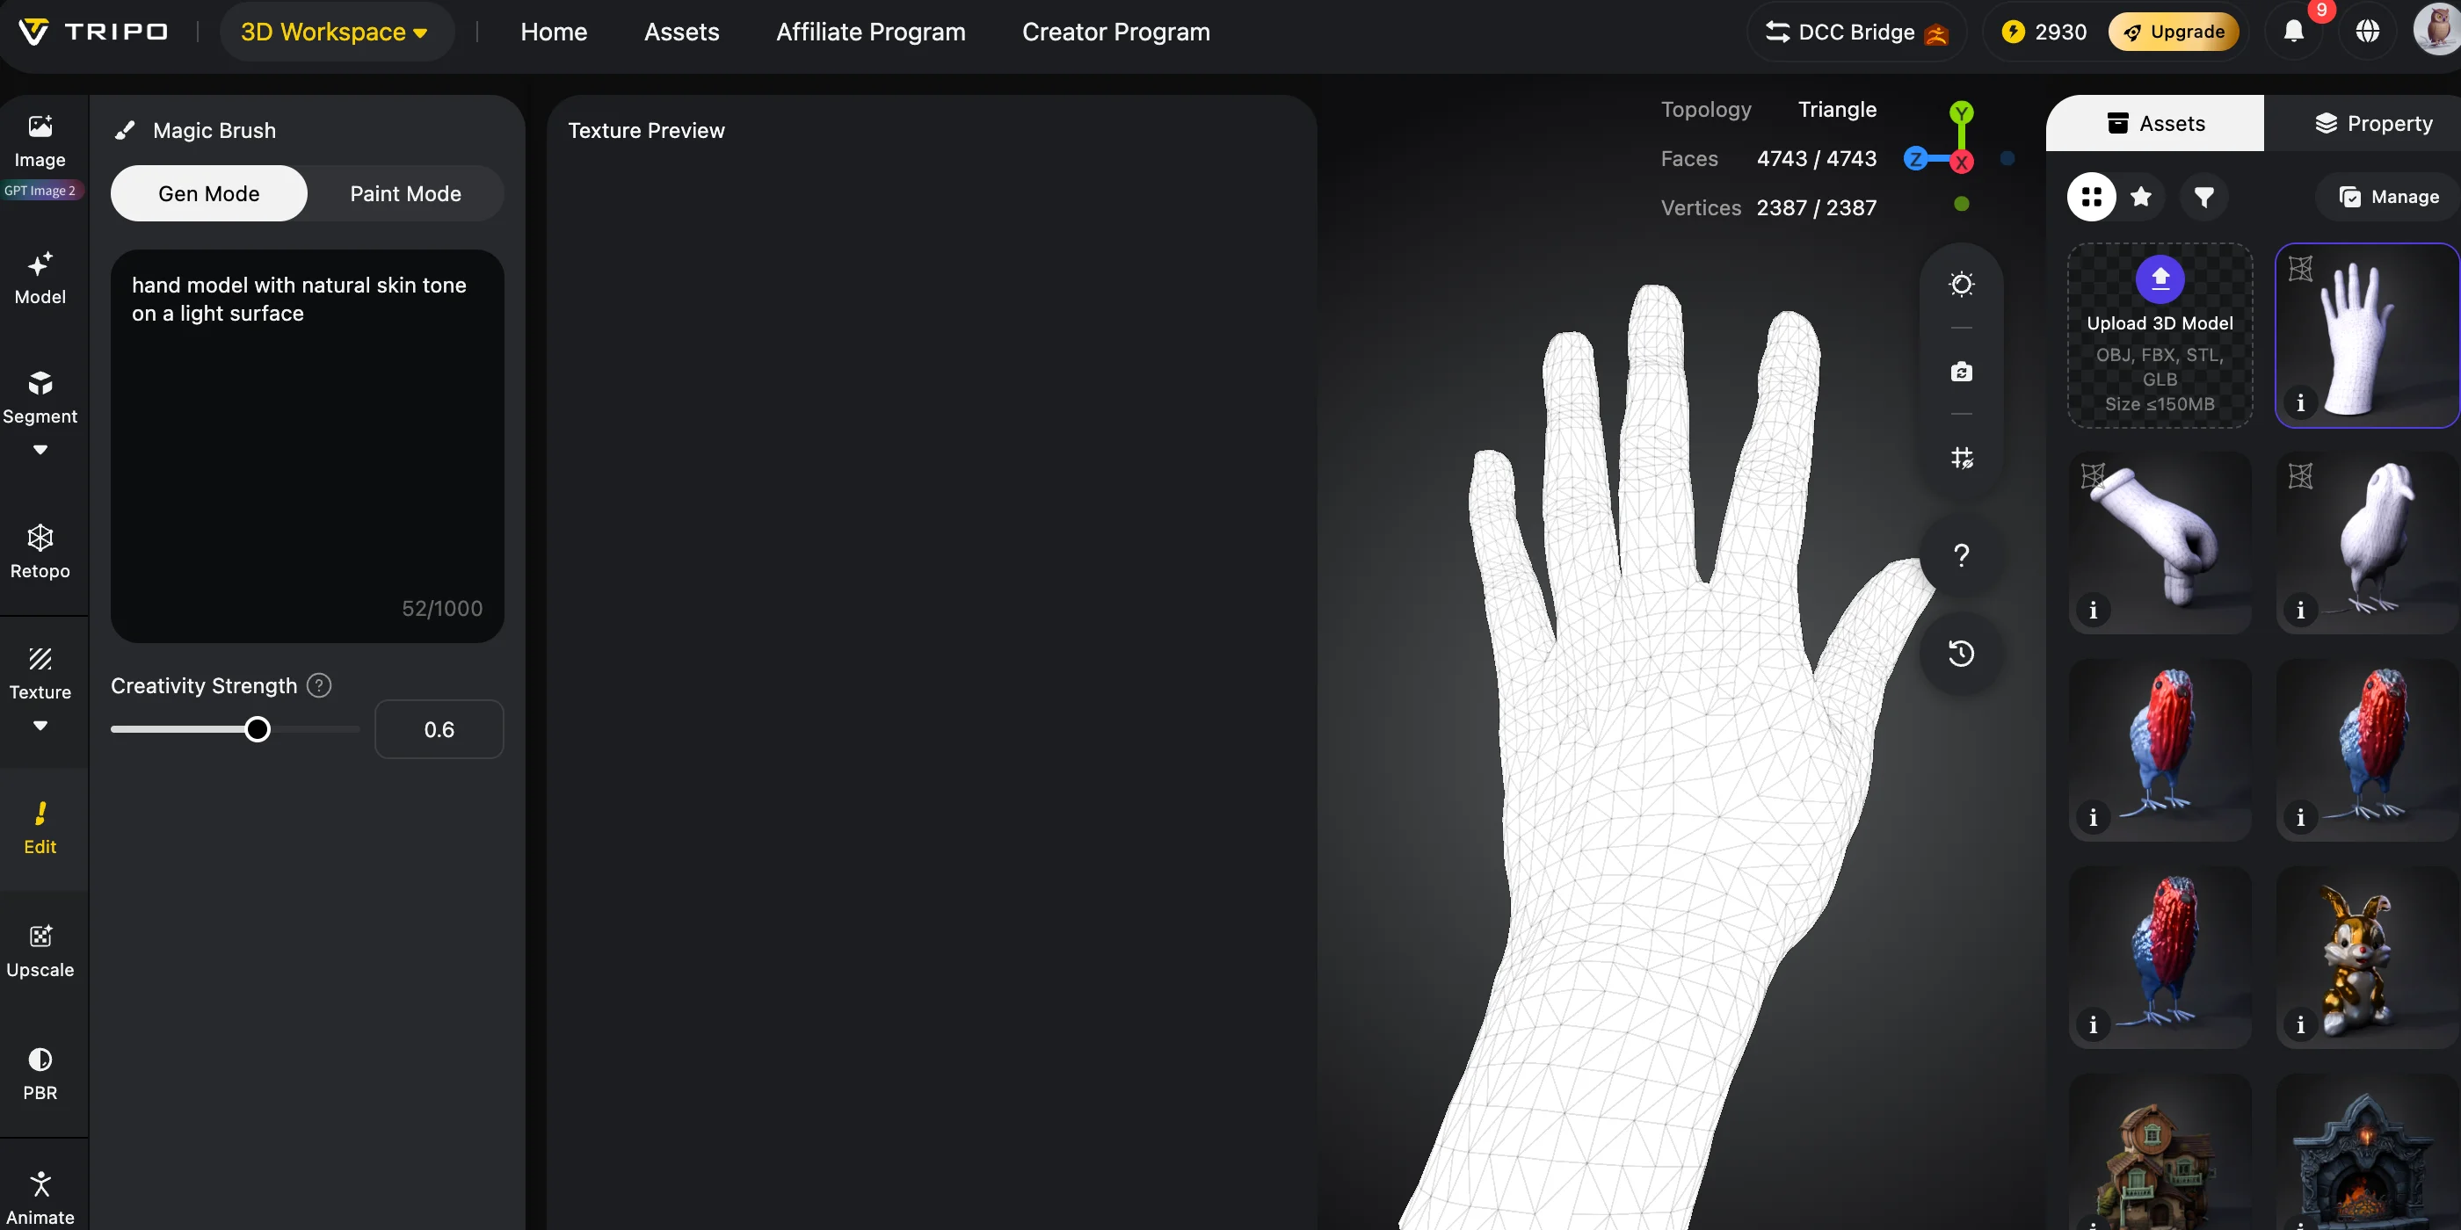Switch to the Assets panel tab

click(2154, 123)
